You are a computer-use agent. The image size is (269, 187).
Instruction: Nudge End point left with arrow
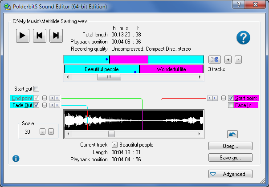coord(52,98)
